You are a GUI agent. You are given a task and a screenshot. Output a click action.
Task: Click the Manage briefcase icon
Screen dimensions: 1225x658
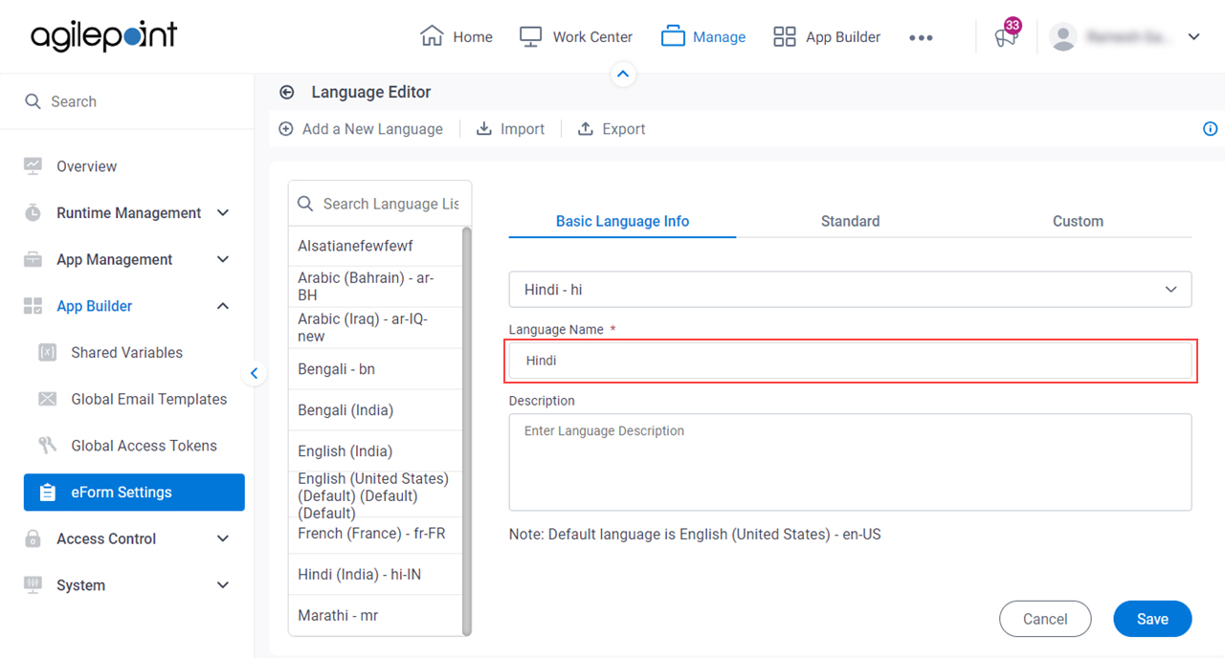[x=674, y=36]
